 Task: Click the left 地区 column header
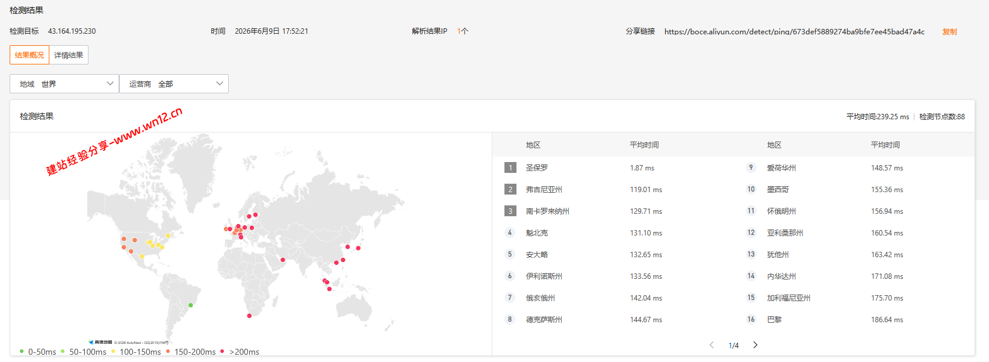click(x=533, y=145)
